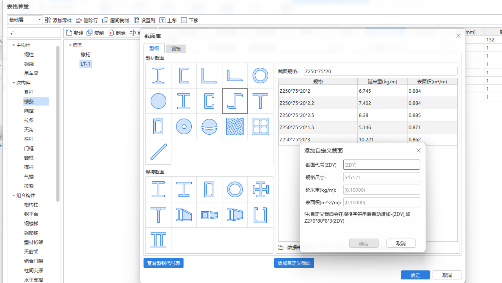Select the I-beam section icon in 型材截面
The image size is (502, 283).
(158, 75)
